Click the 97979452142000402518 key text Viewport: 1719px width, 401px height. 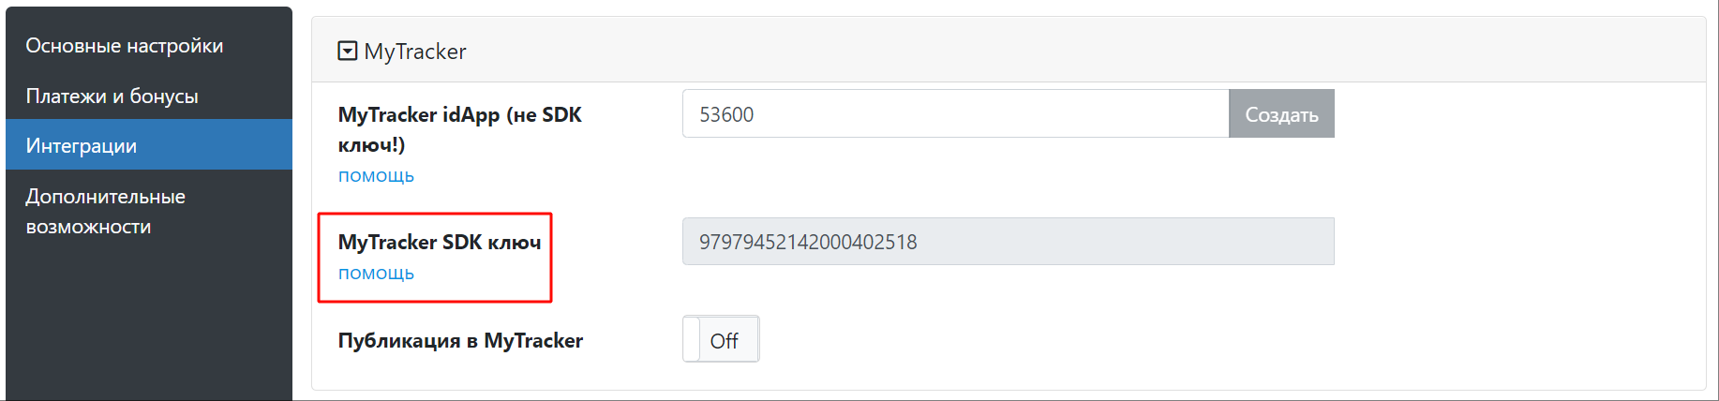point(808,242)
